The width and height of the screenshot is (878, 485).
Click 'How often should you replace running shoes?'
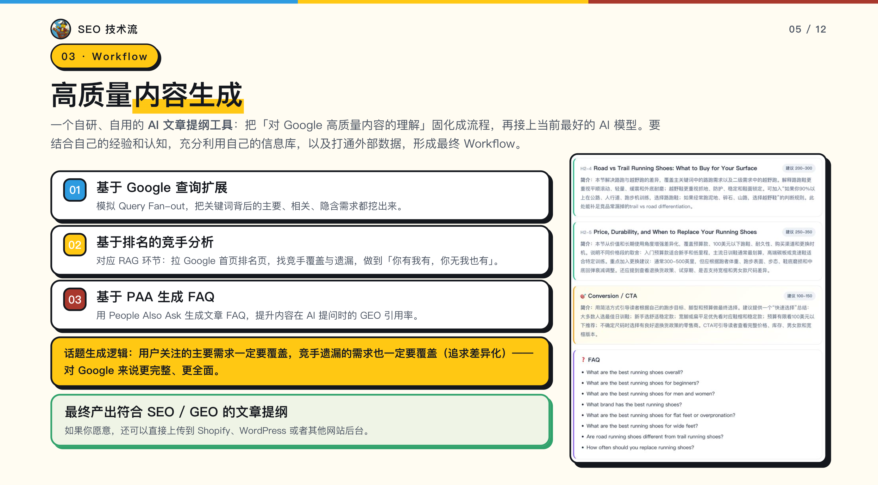pyautogui.click(x=640, y=447)
